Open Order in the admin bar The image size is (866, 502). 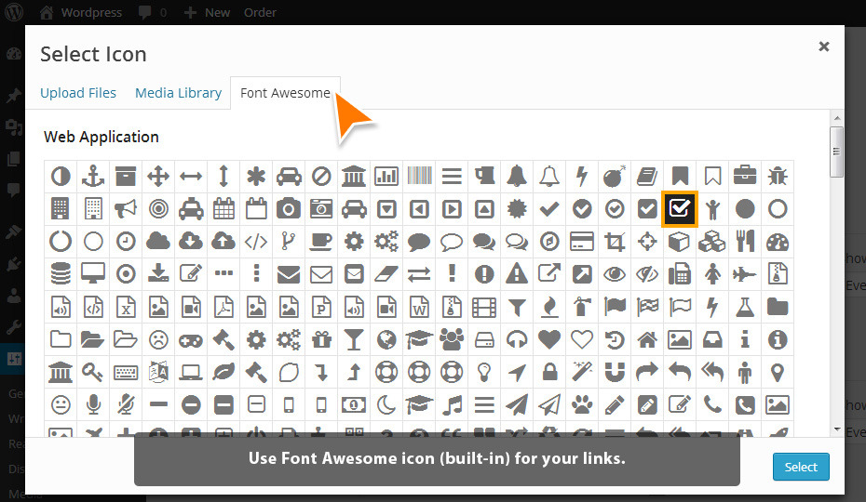(260, 12)
